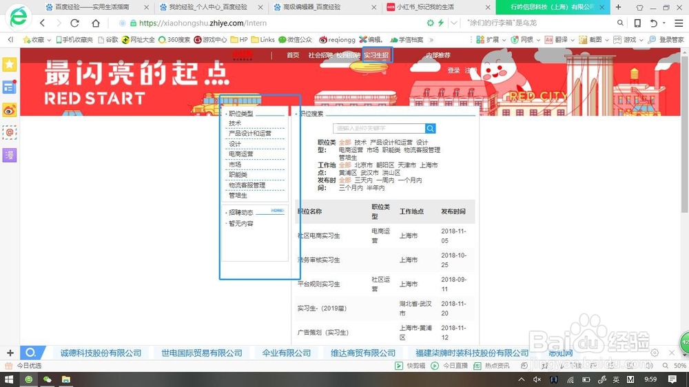Click the job keyword search input

379,128
